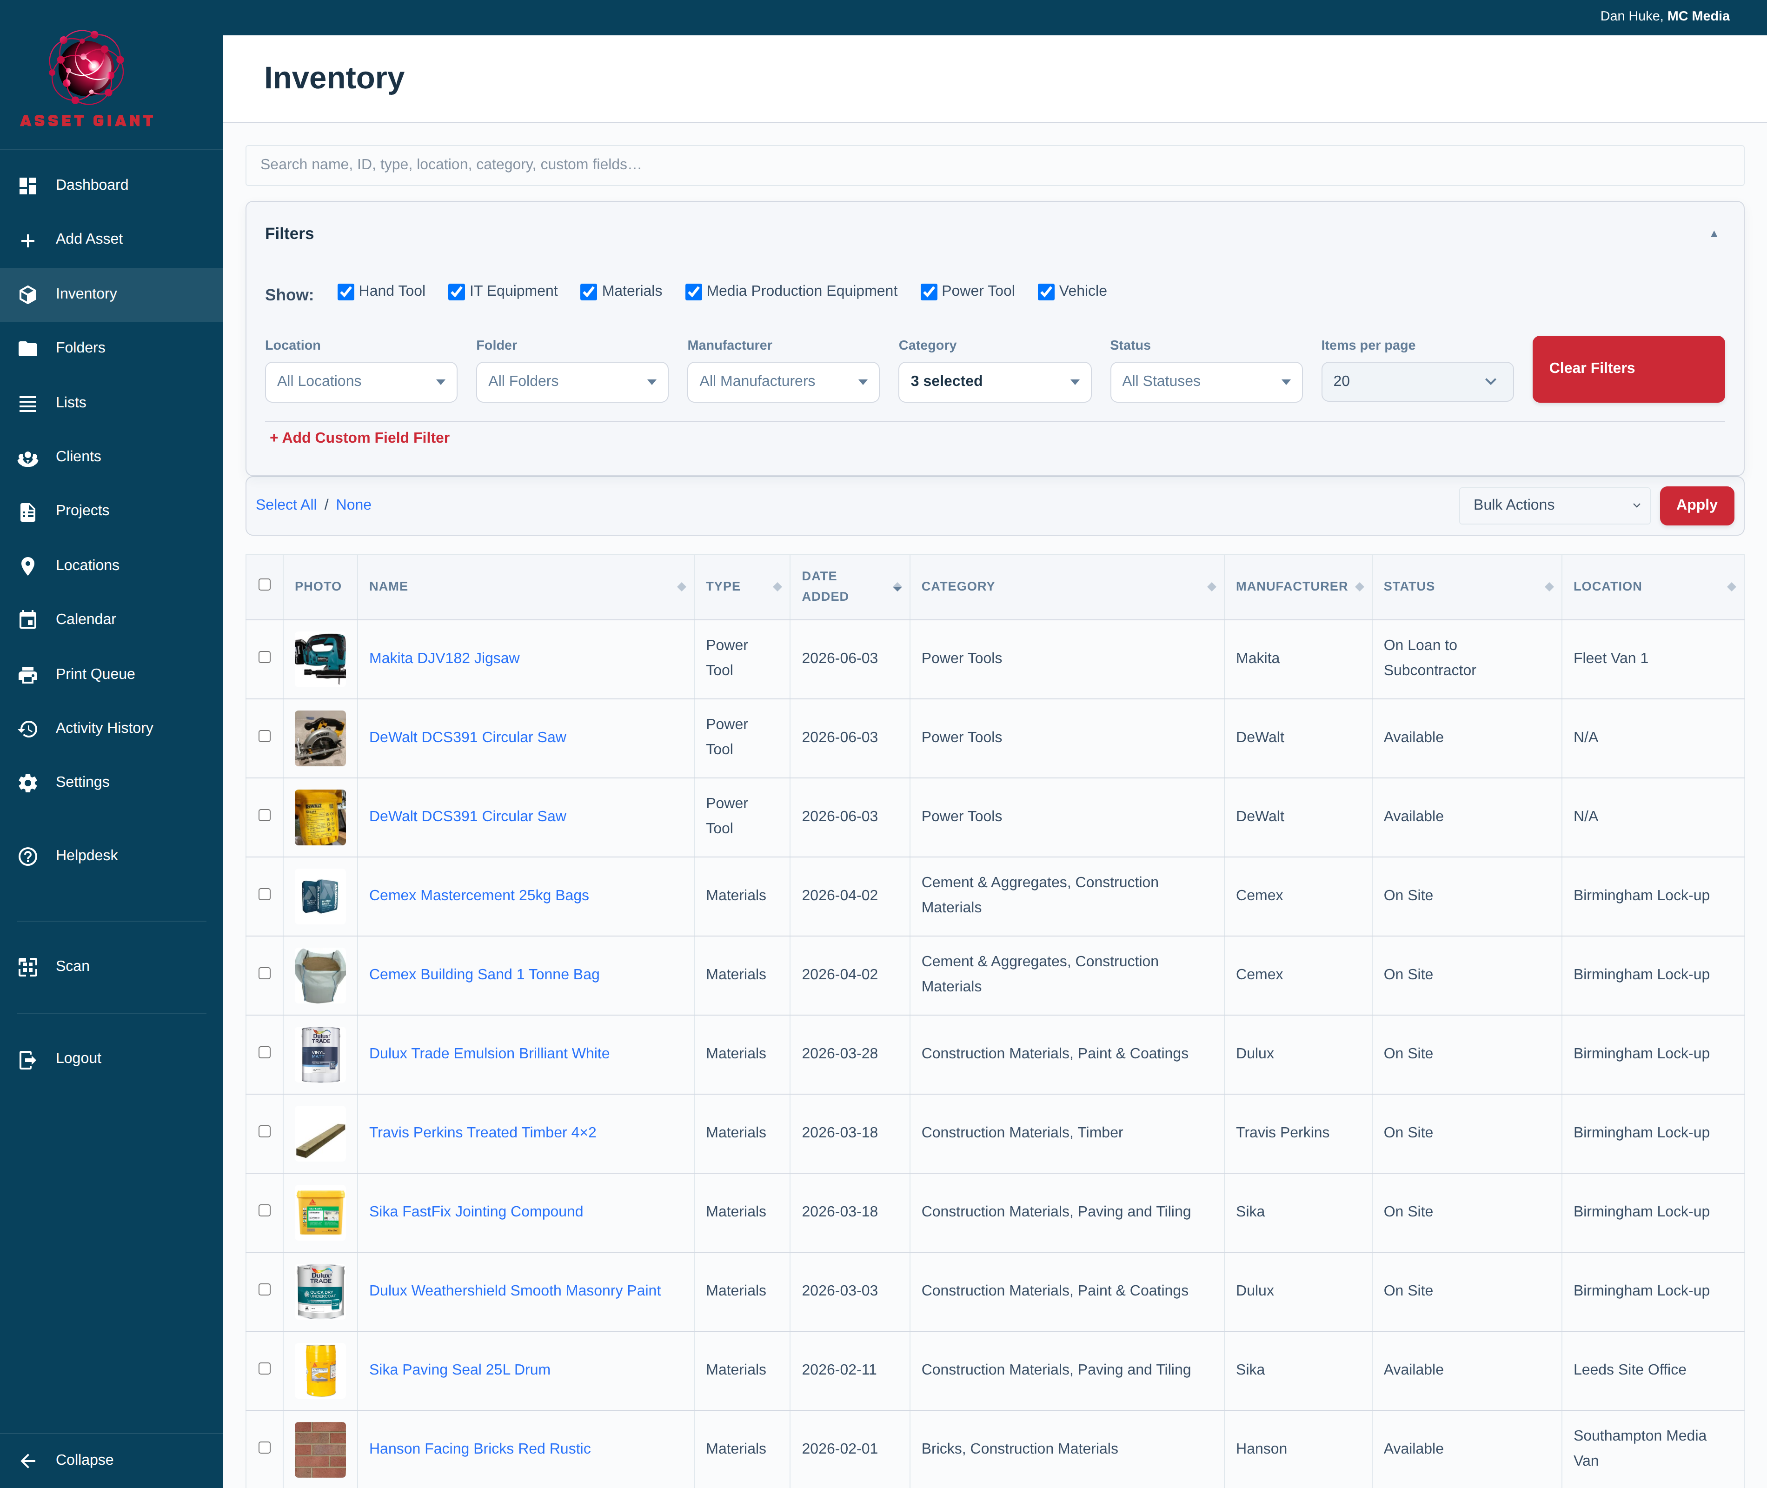
Task: Click the Calendar icon in sidebar
Action: [x=28, y=620]
